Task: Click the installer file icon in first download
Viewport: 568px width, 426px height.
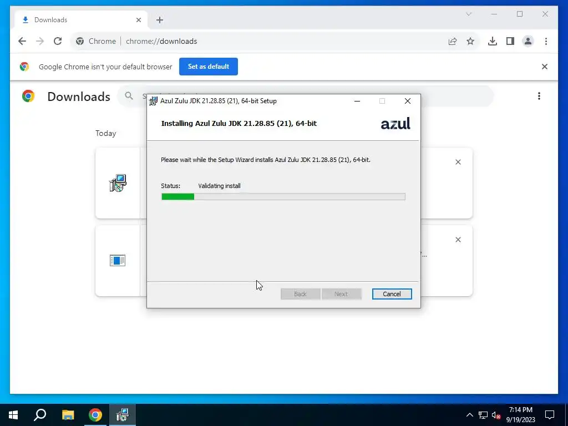Action: [x=118, y=183]
